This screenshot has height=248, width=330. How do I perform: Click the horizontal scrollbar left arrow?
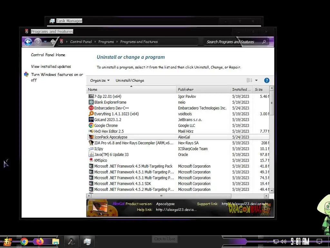89,196
